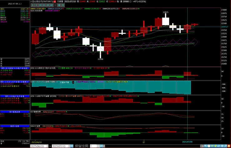Click the 23000 price axis label
This screenshot has height=148, width=231.
click(224, 10)
